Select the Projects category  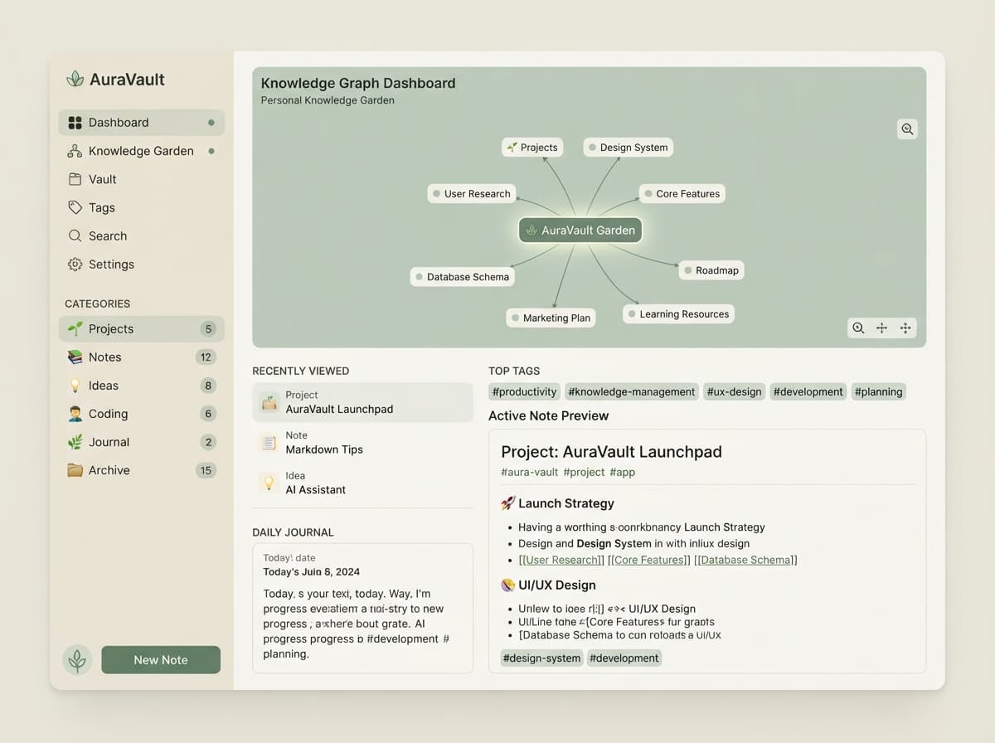(x=141, y=329)
